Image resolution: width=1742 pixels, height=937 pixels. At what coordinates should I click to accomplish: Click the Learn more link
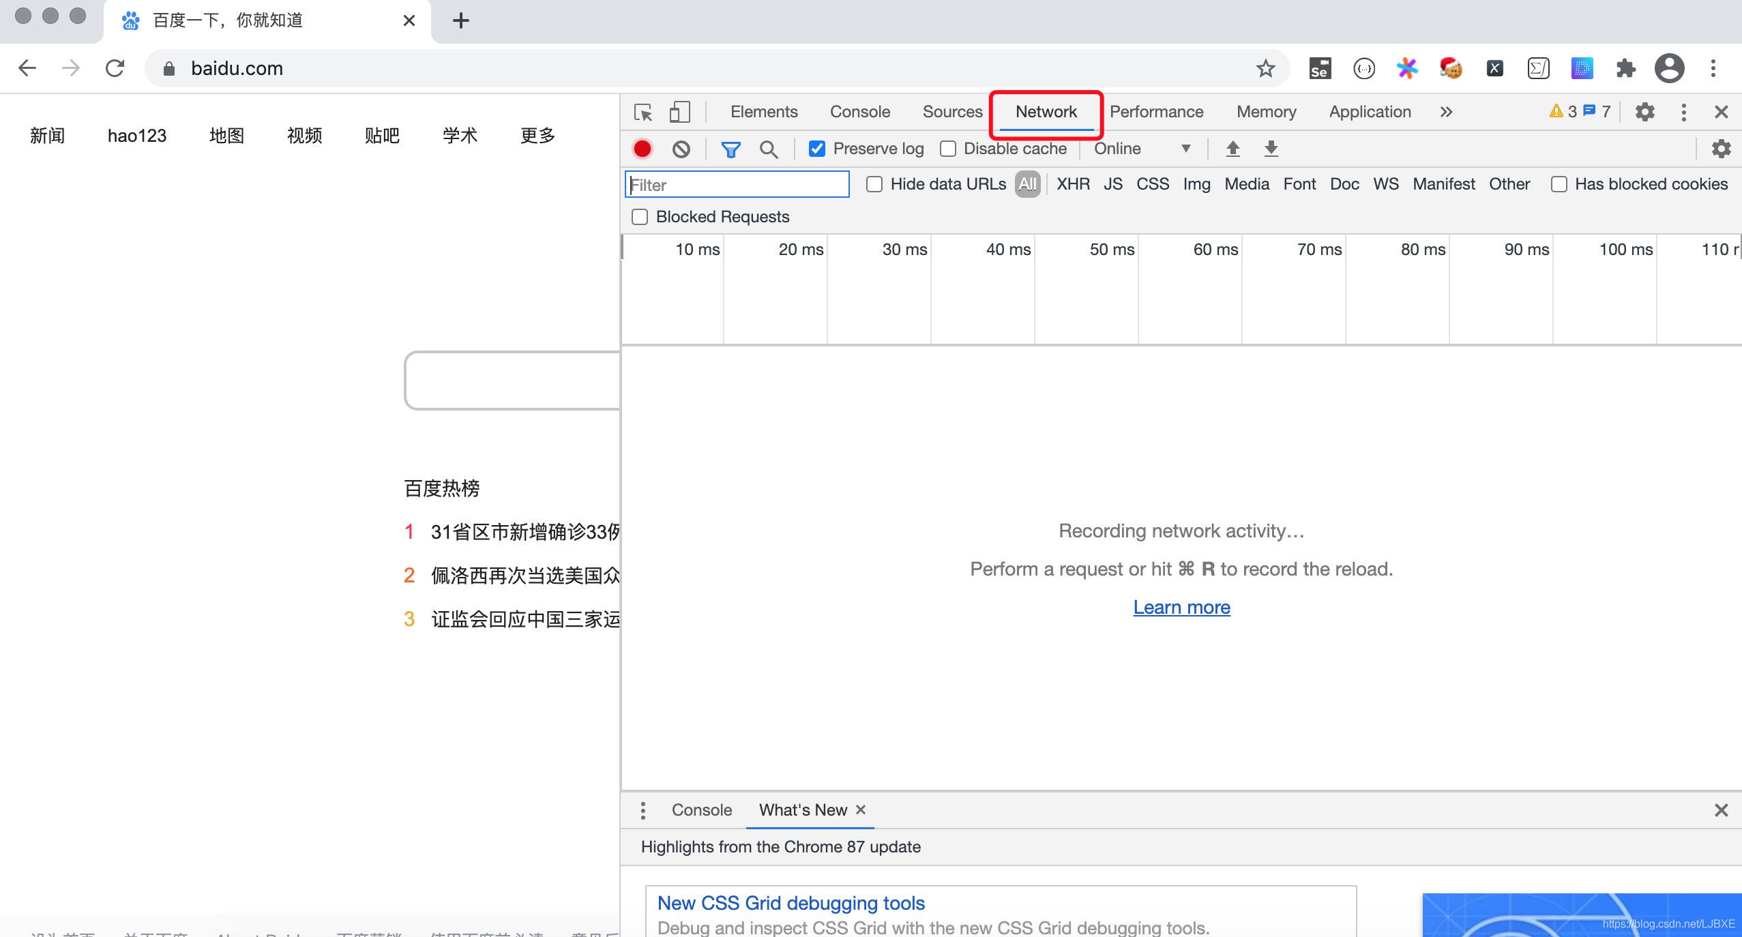tap(1181, 607)
